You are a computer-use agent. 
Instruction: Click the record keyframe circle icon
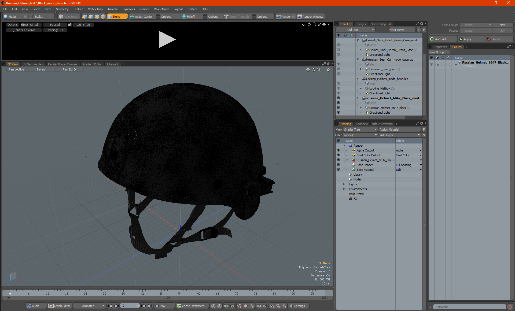tap(245, 306)
